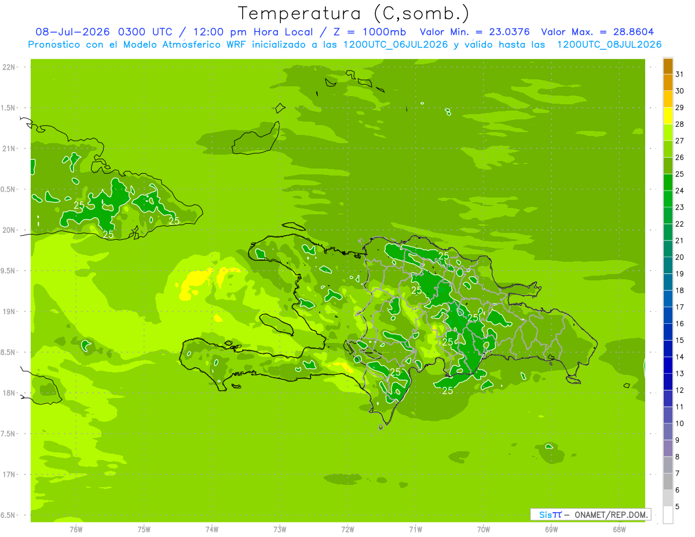Viewport: 695px width, 537px height.
Task: Click the longitude axis label '76W'
Action: click(x=76, y=529)
